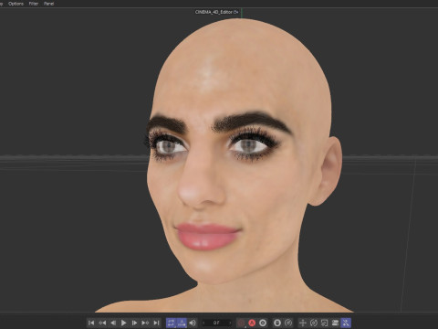Go to start of animation
The image size is (438, 329).
pos(91,323)
